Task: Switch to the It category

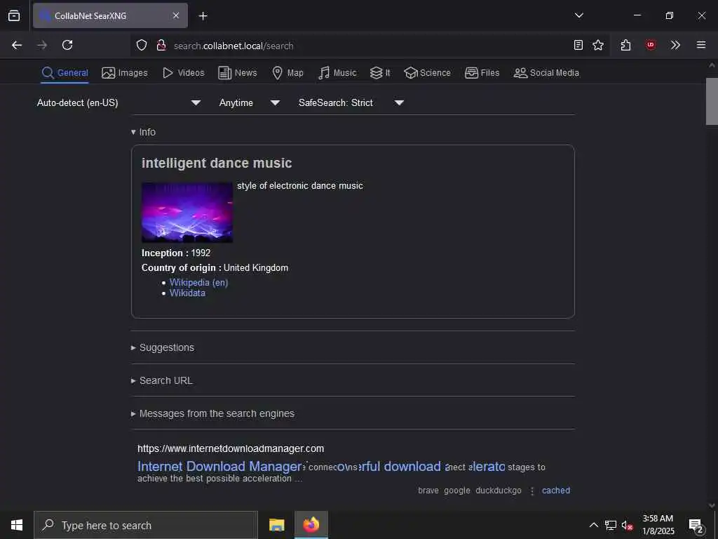Action: tap(380, 73)
